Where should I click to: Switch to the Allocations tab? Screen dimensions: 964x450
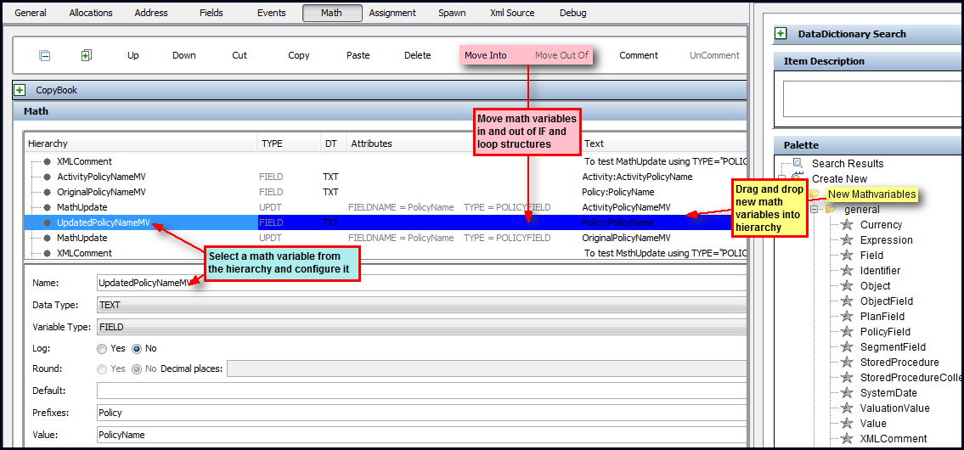coord(90,13)
